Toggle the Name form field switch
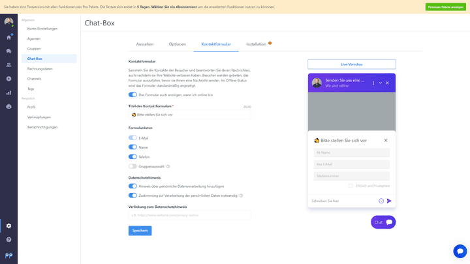The height and width of the screenshot is (264, 470). tap(133, 147)
